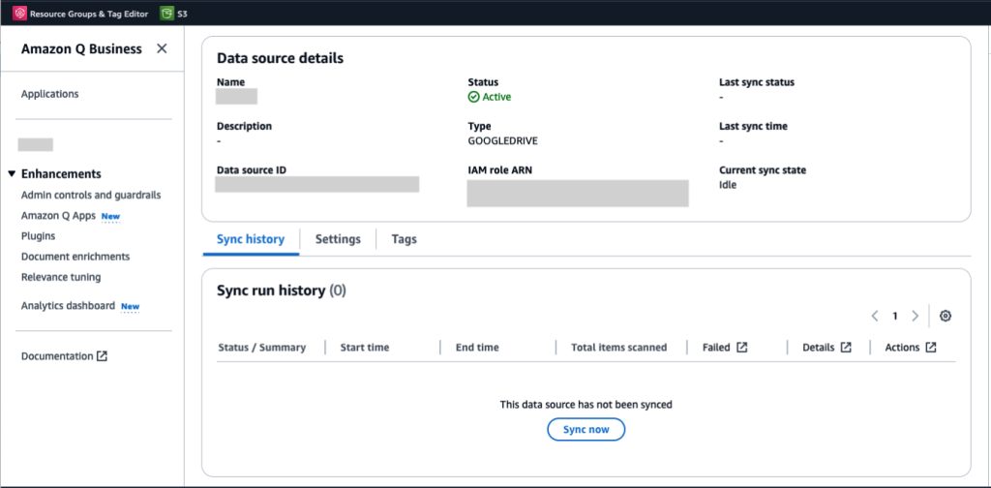Click the redacted Name value
This screenshot has width=991, height=488.
click(236, 97)
